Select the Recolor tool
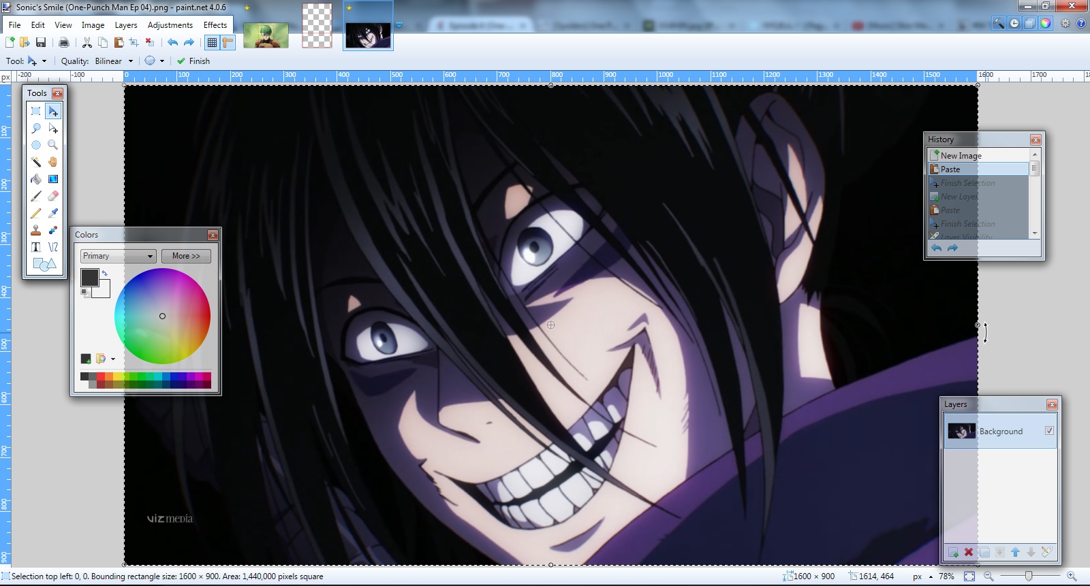 click(x=53, y=230)
